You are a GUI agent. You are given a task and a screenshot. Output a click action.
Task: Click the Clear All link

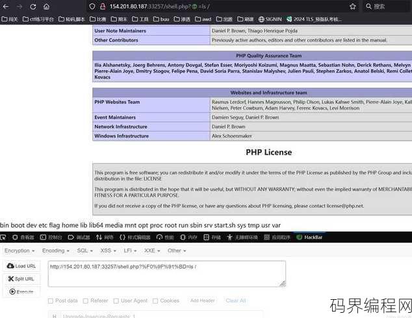coord(236,300)
